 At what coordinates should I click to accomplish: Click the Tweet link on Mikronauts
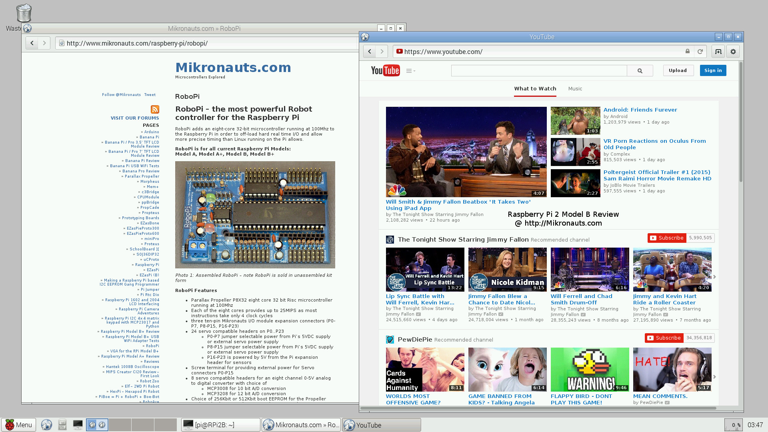tap(150, 95)
